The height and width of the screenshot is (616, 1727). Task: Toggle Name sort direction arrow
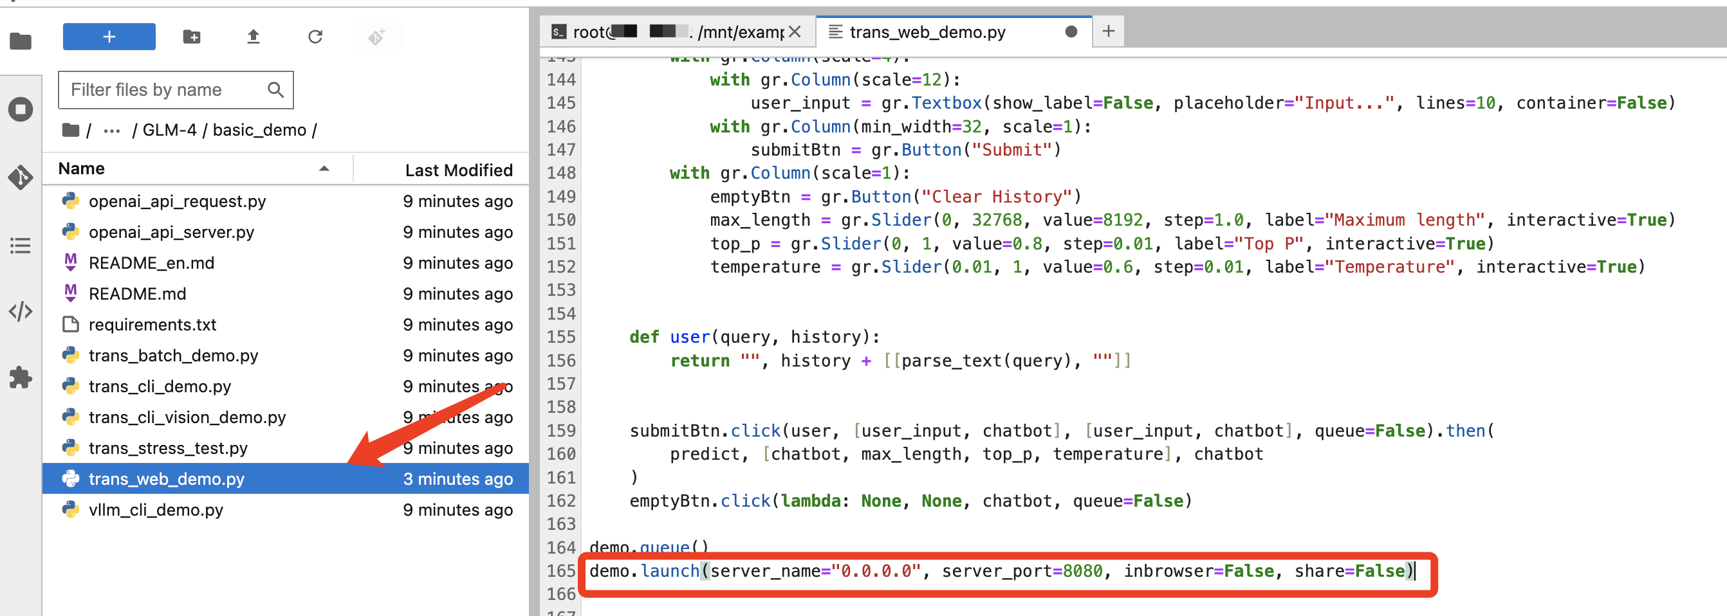324,168
